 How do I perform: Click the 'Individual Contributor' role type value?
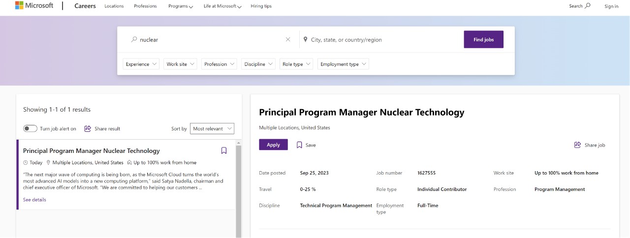442,189
